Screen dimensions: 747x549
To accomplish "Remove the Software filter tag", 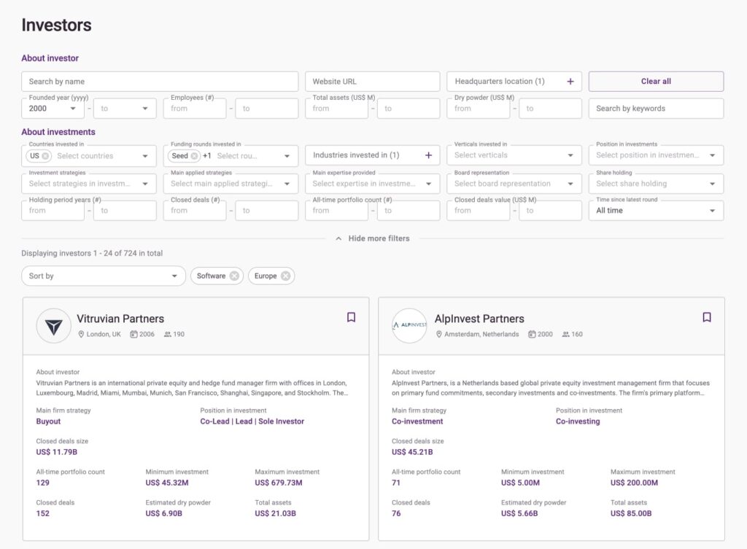I will click(x=234, y=276).
